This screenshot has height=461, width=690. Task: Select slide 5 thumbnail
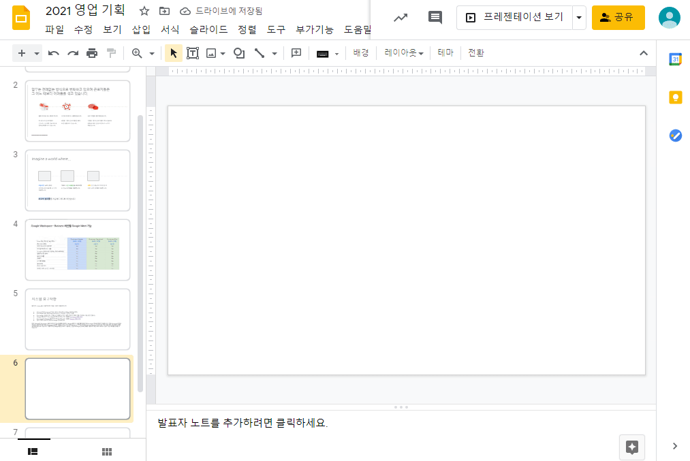[x=78, y=319]
